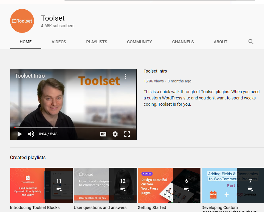The height and width of the screenshot is (212, 264).
Task: Open Created playlists section heading
Action: tap(28, 157)
